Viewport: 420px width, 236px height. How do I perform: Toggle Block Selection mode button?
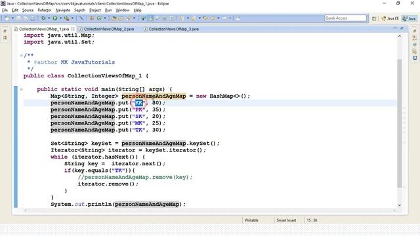pos(164,18)
